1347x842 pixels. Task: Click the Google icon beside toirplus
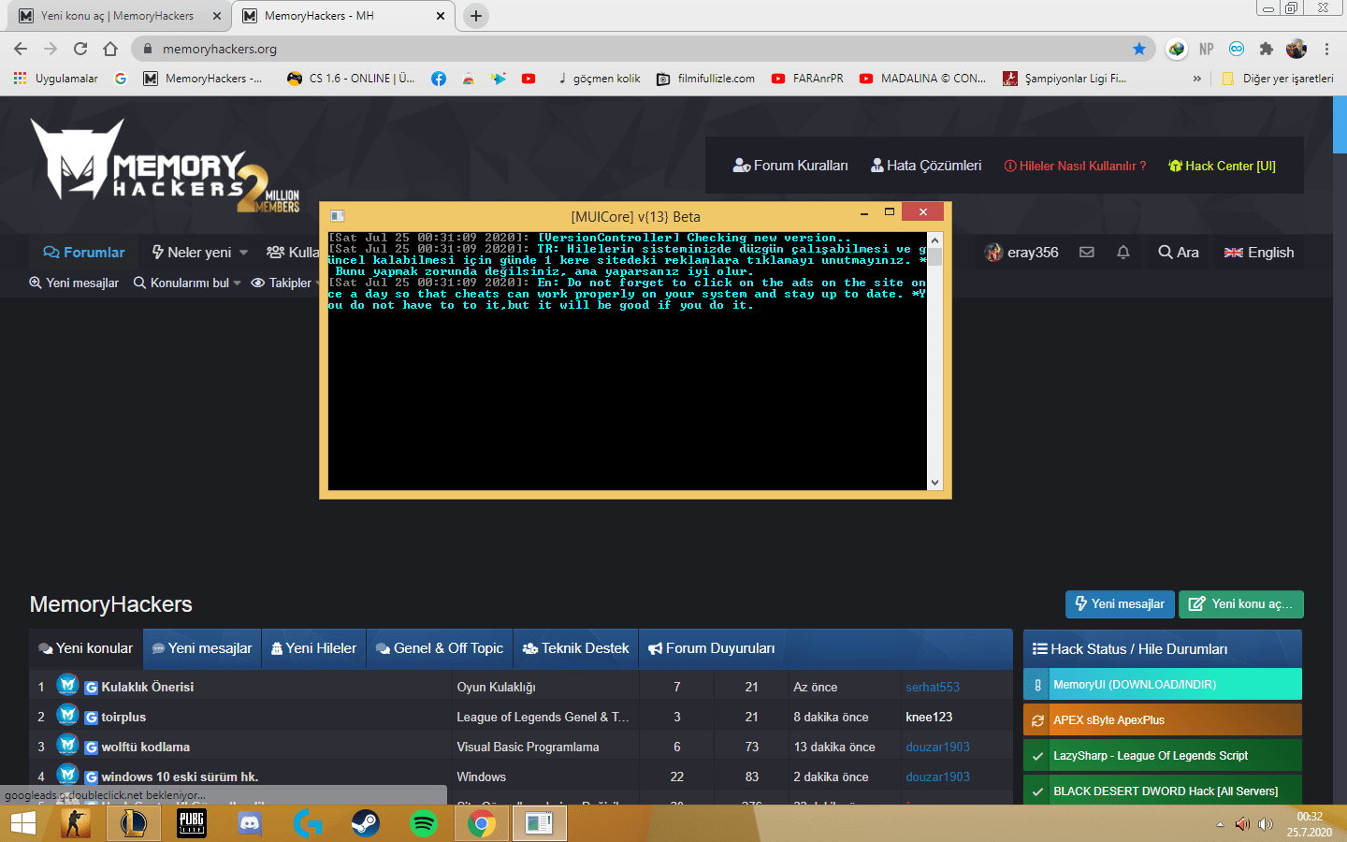point(92,718)
